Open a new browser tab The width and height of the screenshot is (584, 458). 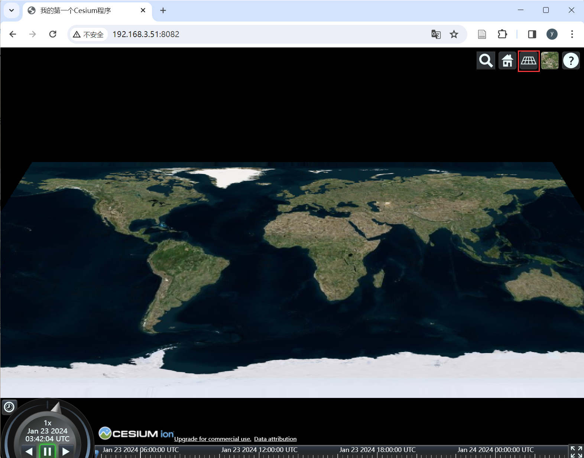(x=163, y=10)
